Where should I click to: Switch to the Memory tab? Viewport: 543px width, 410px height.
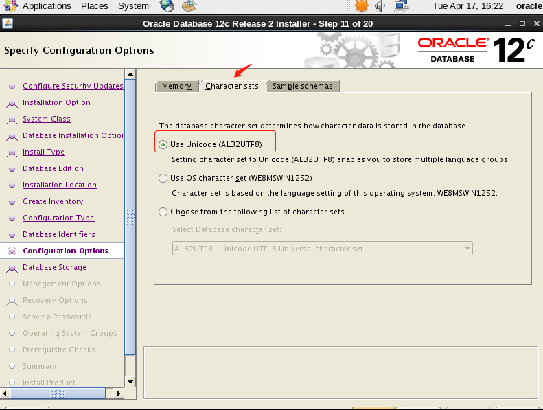(x=176, y=86)
